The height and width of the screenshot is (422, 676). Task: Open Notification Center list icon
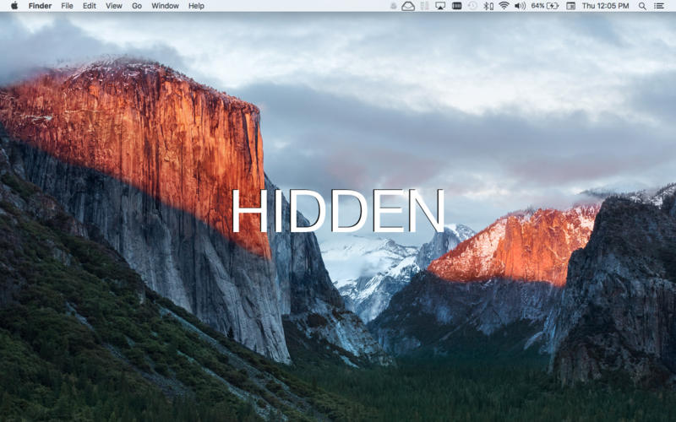659,6
